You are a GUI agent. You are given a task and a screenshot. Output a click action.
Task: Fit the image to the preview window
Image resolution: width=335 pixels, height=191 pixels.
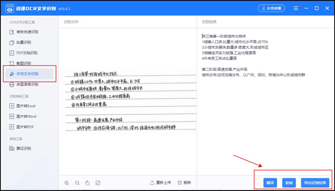tap(98, 183)
